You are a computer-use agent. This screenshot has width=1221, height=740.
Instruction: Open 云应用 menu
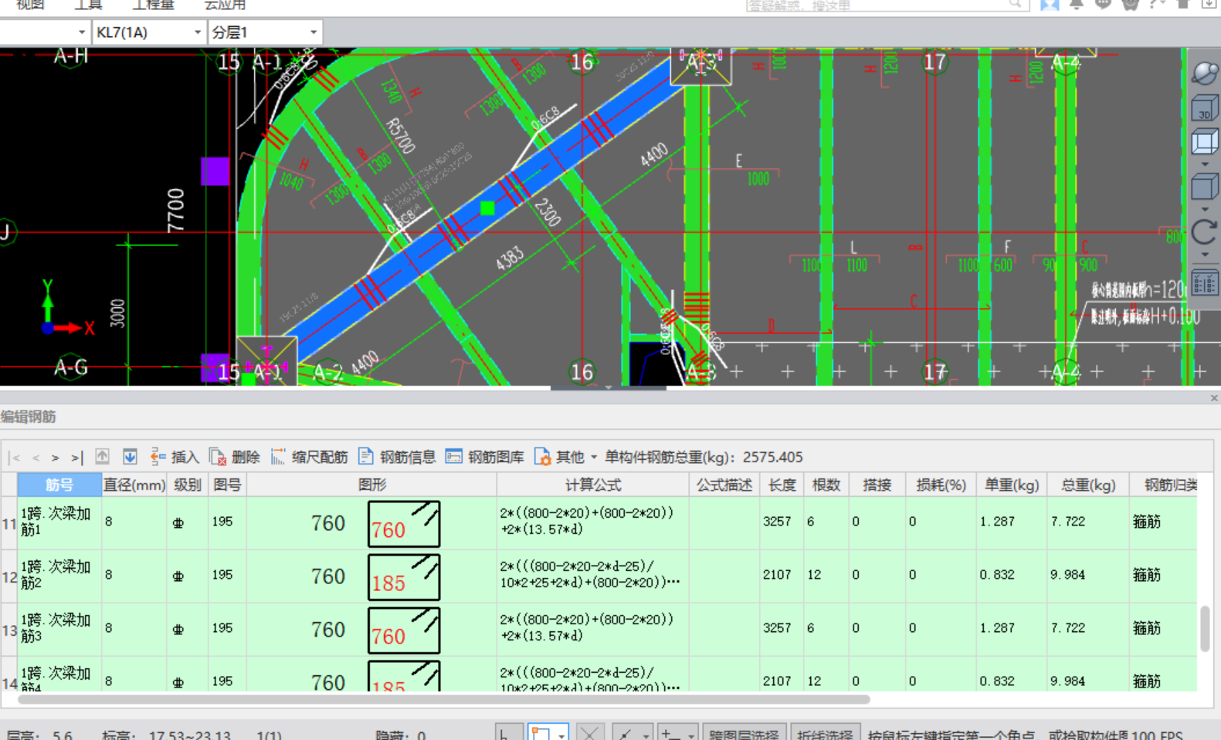coord(225,5)
